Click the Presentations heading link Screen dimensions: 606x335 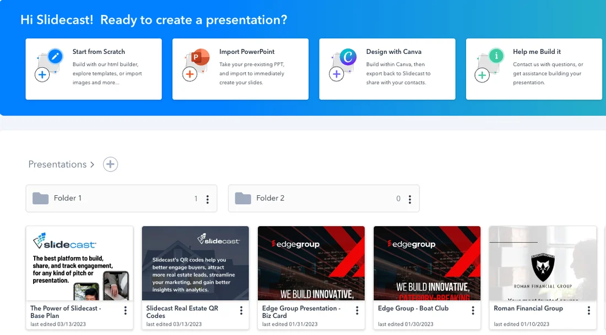point(57,164)
